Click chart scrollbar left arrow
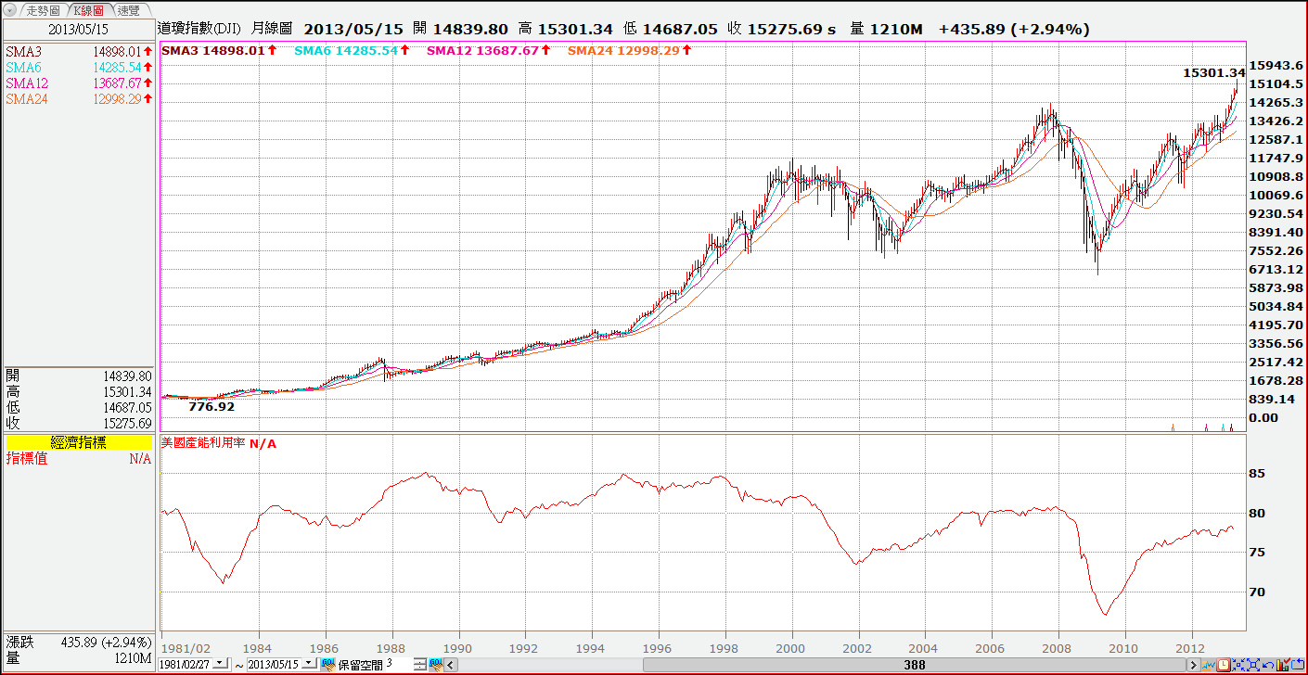This screenshot has width=1308, height=675. [x=452, y=665]
